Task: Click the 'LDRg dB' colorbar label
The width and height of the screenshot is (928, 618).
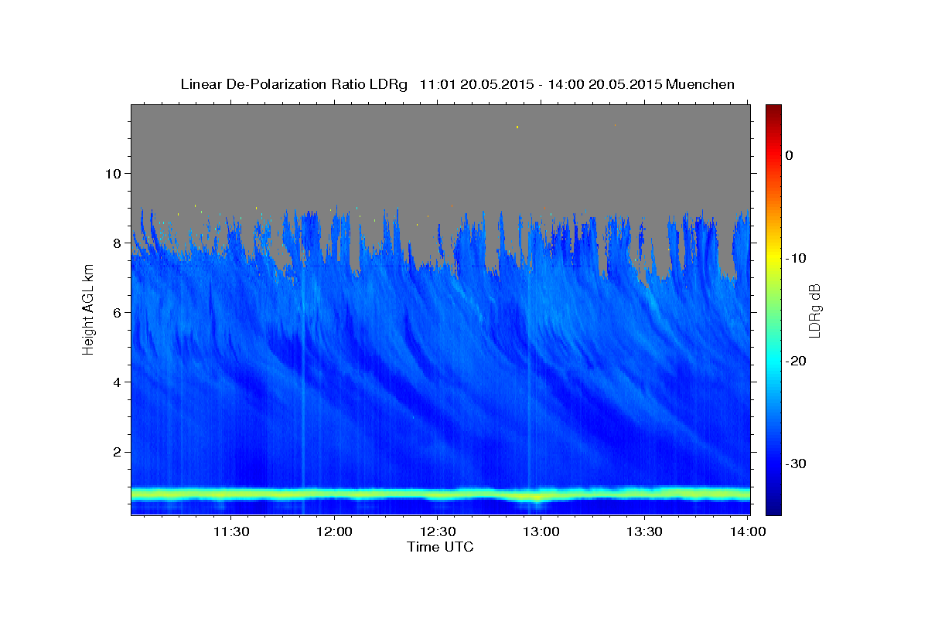Action: pos(814,311)
